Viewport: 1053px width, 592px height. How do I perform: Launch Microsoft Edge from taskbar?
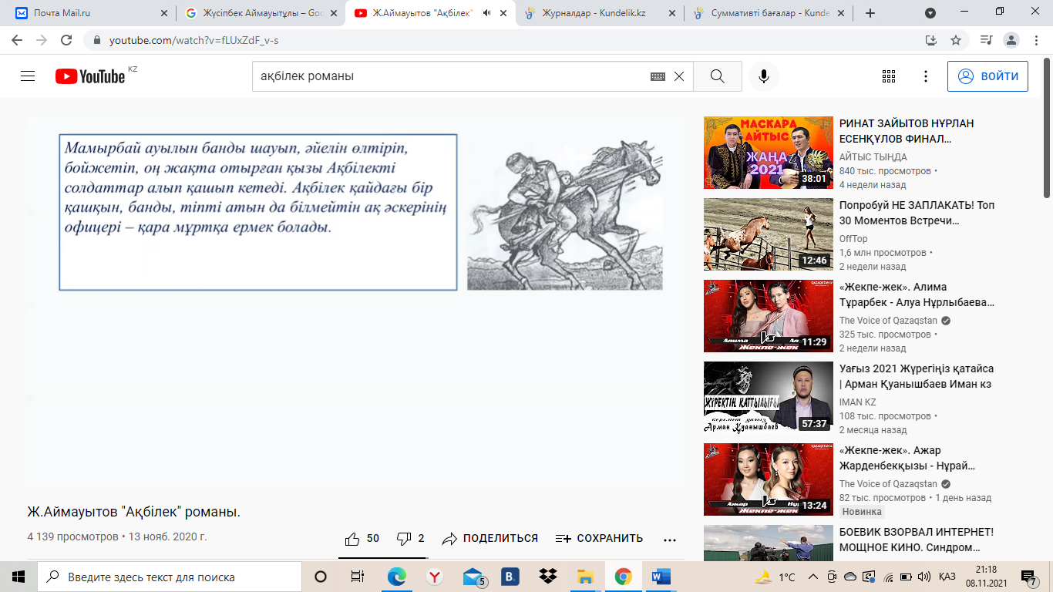point(397,577)
